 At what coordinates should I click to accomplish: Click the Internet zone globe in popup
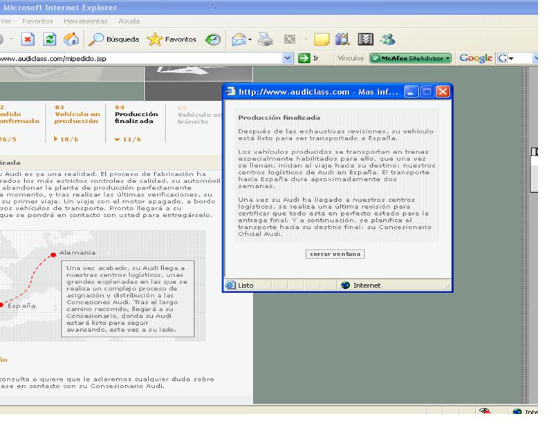point(345,285)
